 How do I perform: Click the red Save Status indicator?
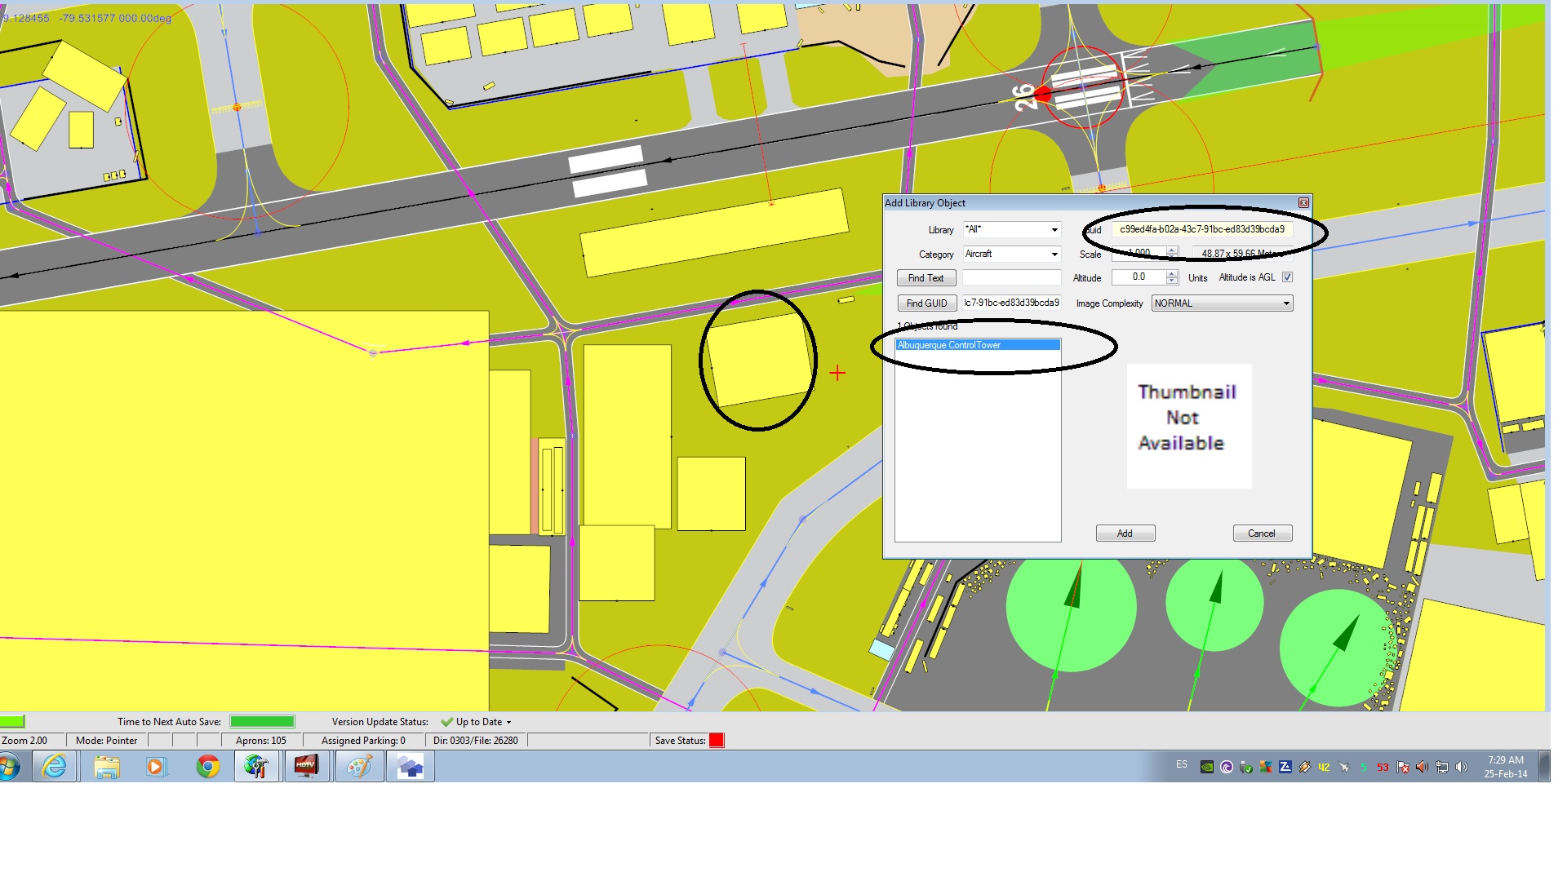pos(717,741)
